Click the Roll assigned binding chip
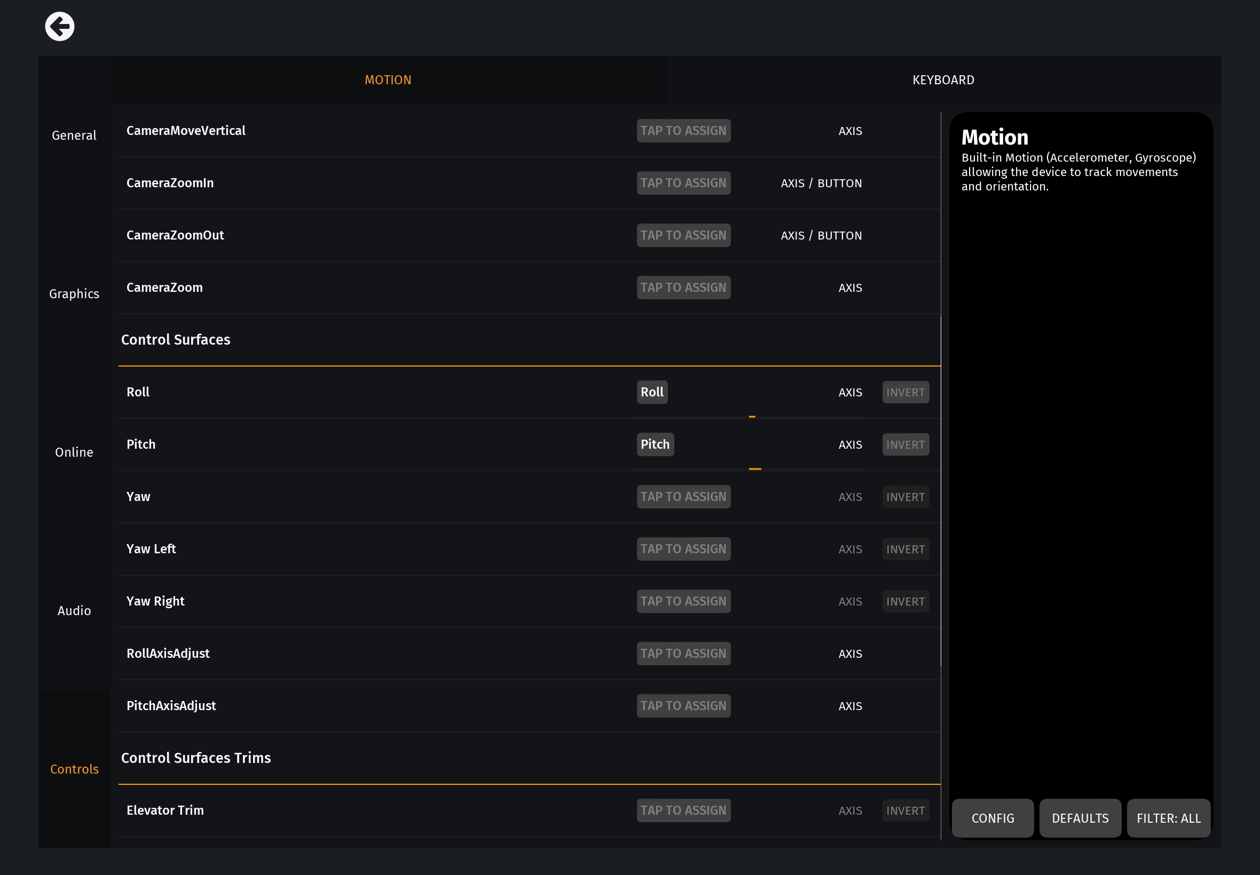 pos(652,393)
